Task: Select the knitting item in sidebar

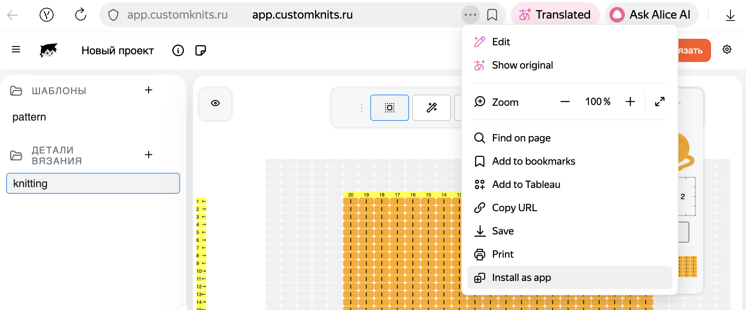Action: [x=93, y=183]
